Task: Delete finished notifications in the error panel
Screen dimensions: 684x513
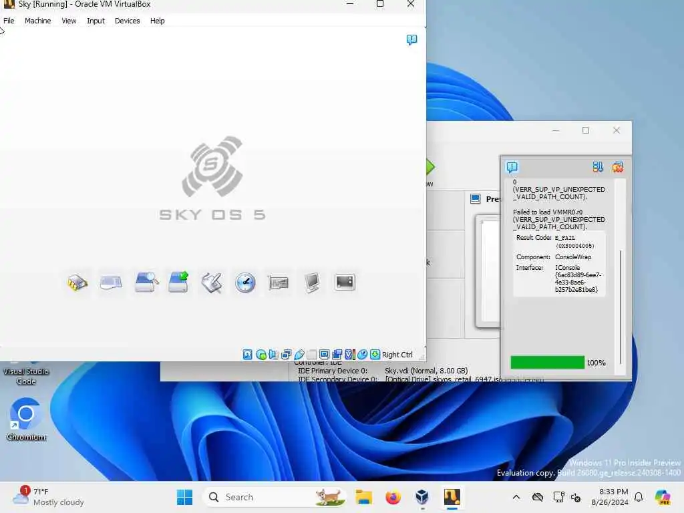Action: coord(618,167)
